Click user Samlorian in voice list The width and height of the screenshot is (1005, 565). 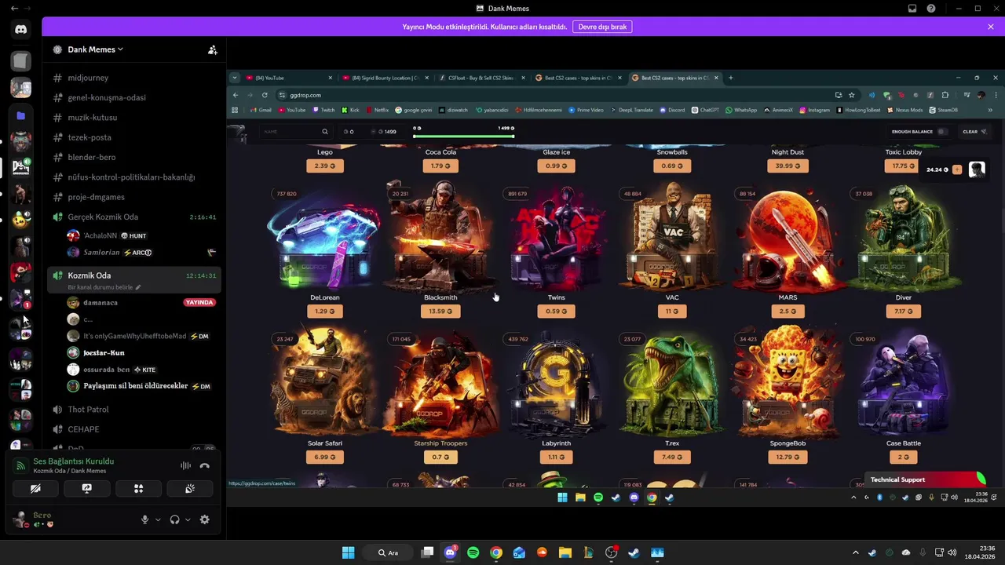[101, 253]
